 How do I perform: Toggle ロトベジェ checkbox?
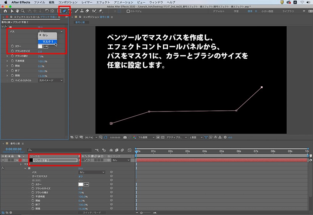[128, 11]
